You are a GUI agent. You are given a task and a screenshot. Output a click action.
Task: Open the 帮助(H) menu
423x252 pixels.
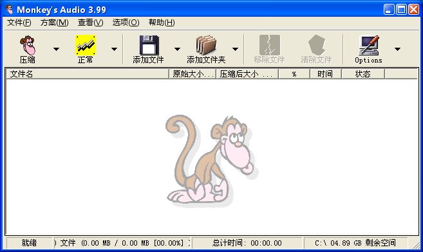point(162,23)
